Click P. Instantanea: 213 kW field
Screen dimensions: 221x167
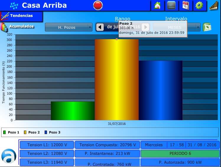[x=108, y=153]
